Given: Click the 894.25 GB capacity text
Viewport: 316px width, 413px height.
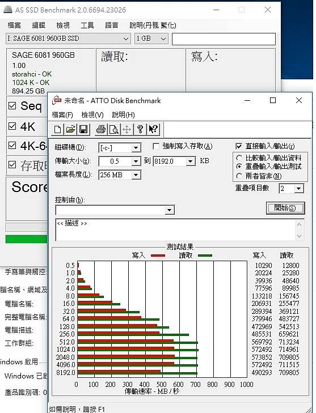Looking at the screenshot, I should (x=28, y=91).
